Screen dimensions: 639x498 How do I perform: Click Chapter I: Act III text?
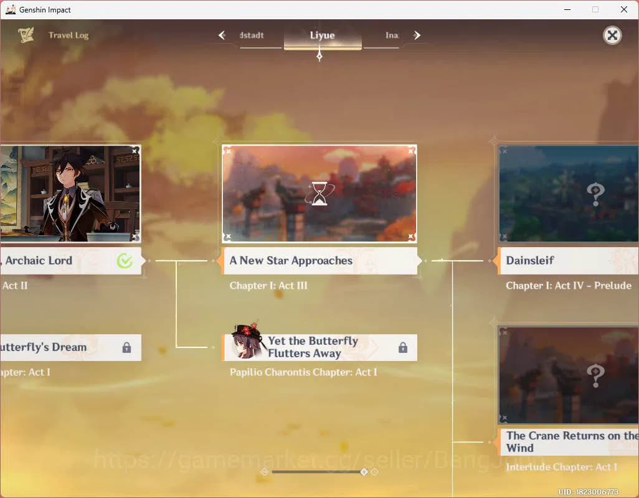[x=268, y=286]
